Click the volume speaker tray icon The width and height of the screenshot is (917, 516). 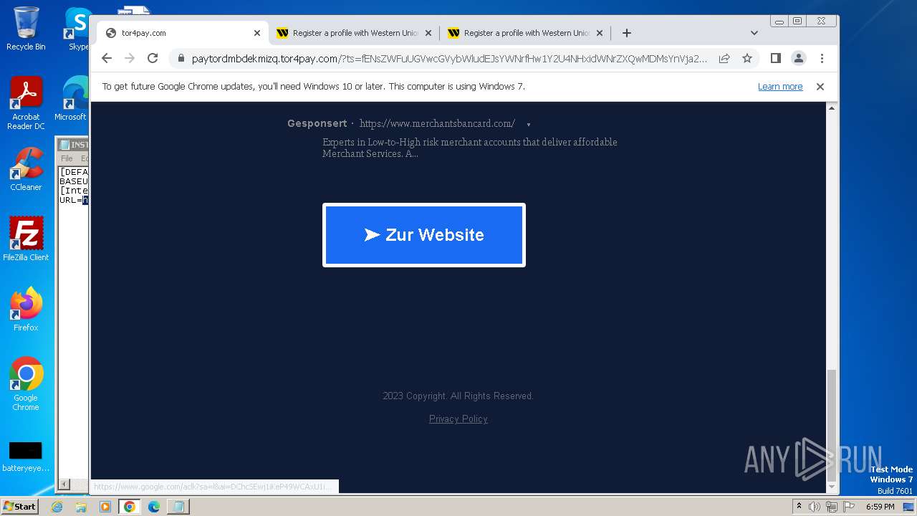815,507
